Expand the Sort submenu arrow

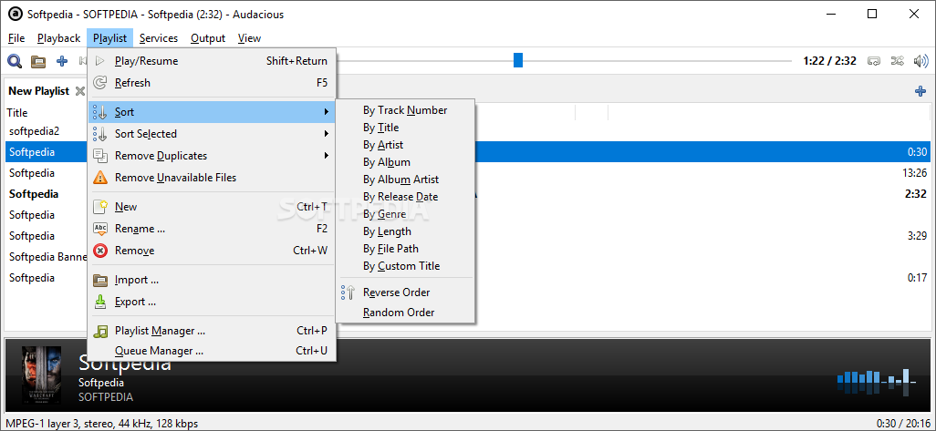[x=327, y=112]
